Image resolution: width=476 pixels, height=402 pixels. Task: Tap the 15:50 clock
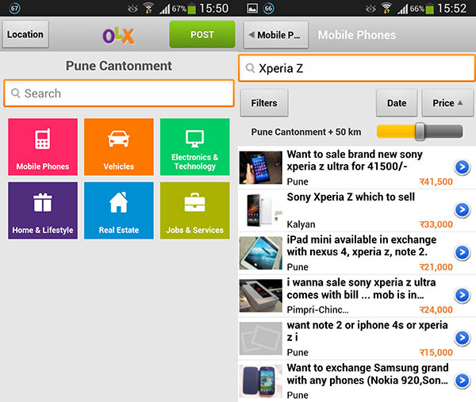pyautogui.click(x=213, y=8)
